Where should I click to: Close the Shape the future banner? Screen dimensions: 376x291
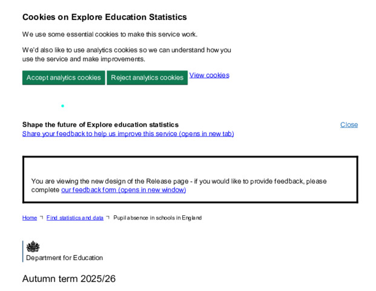[x=349, y=125]
